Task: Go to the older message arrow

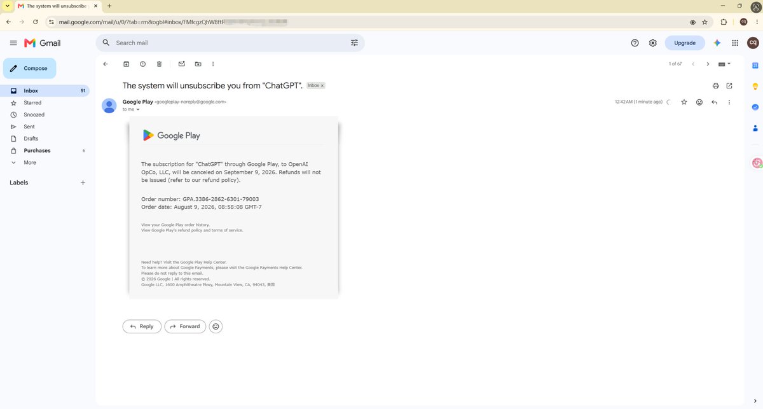Action: click(708, 64)
